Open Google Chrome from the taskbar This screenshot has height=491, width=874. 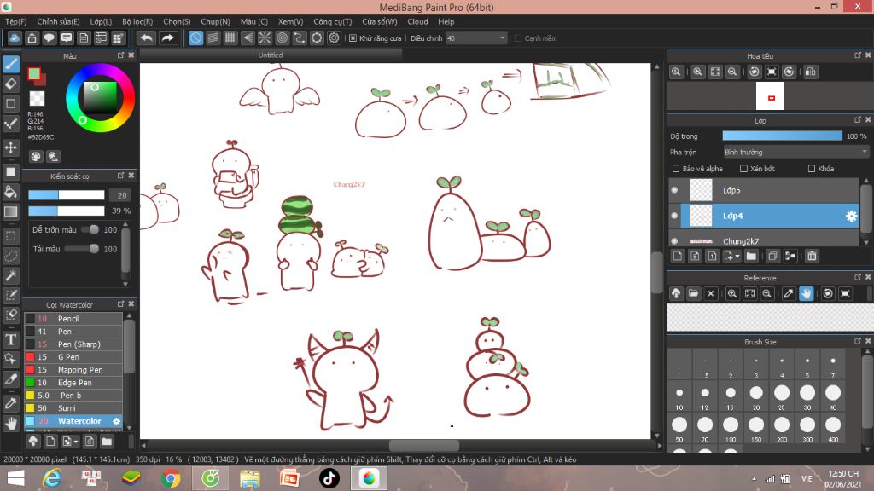click(171, 478)
